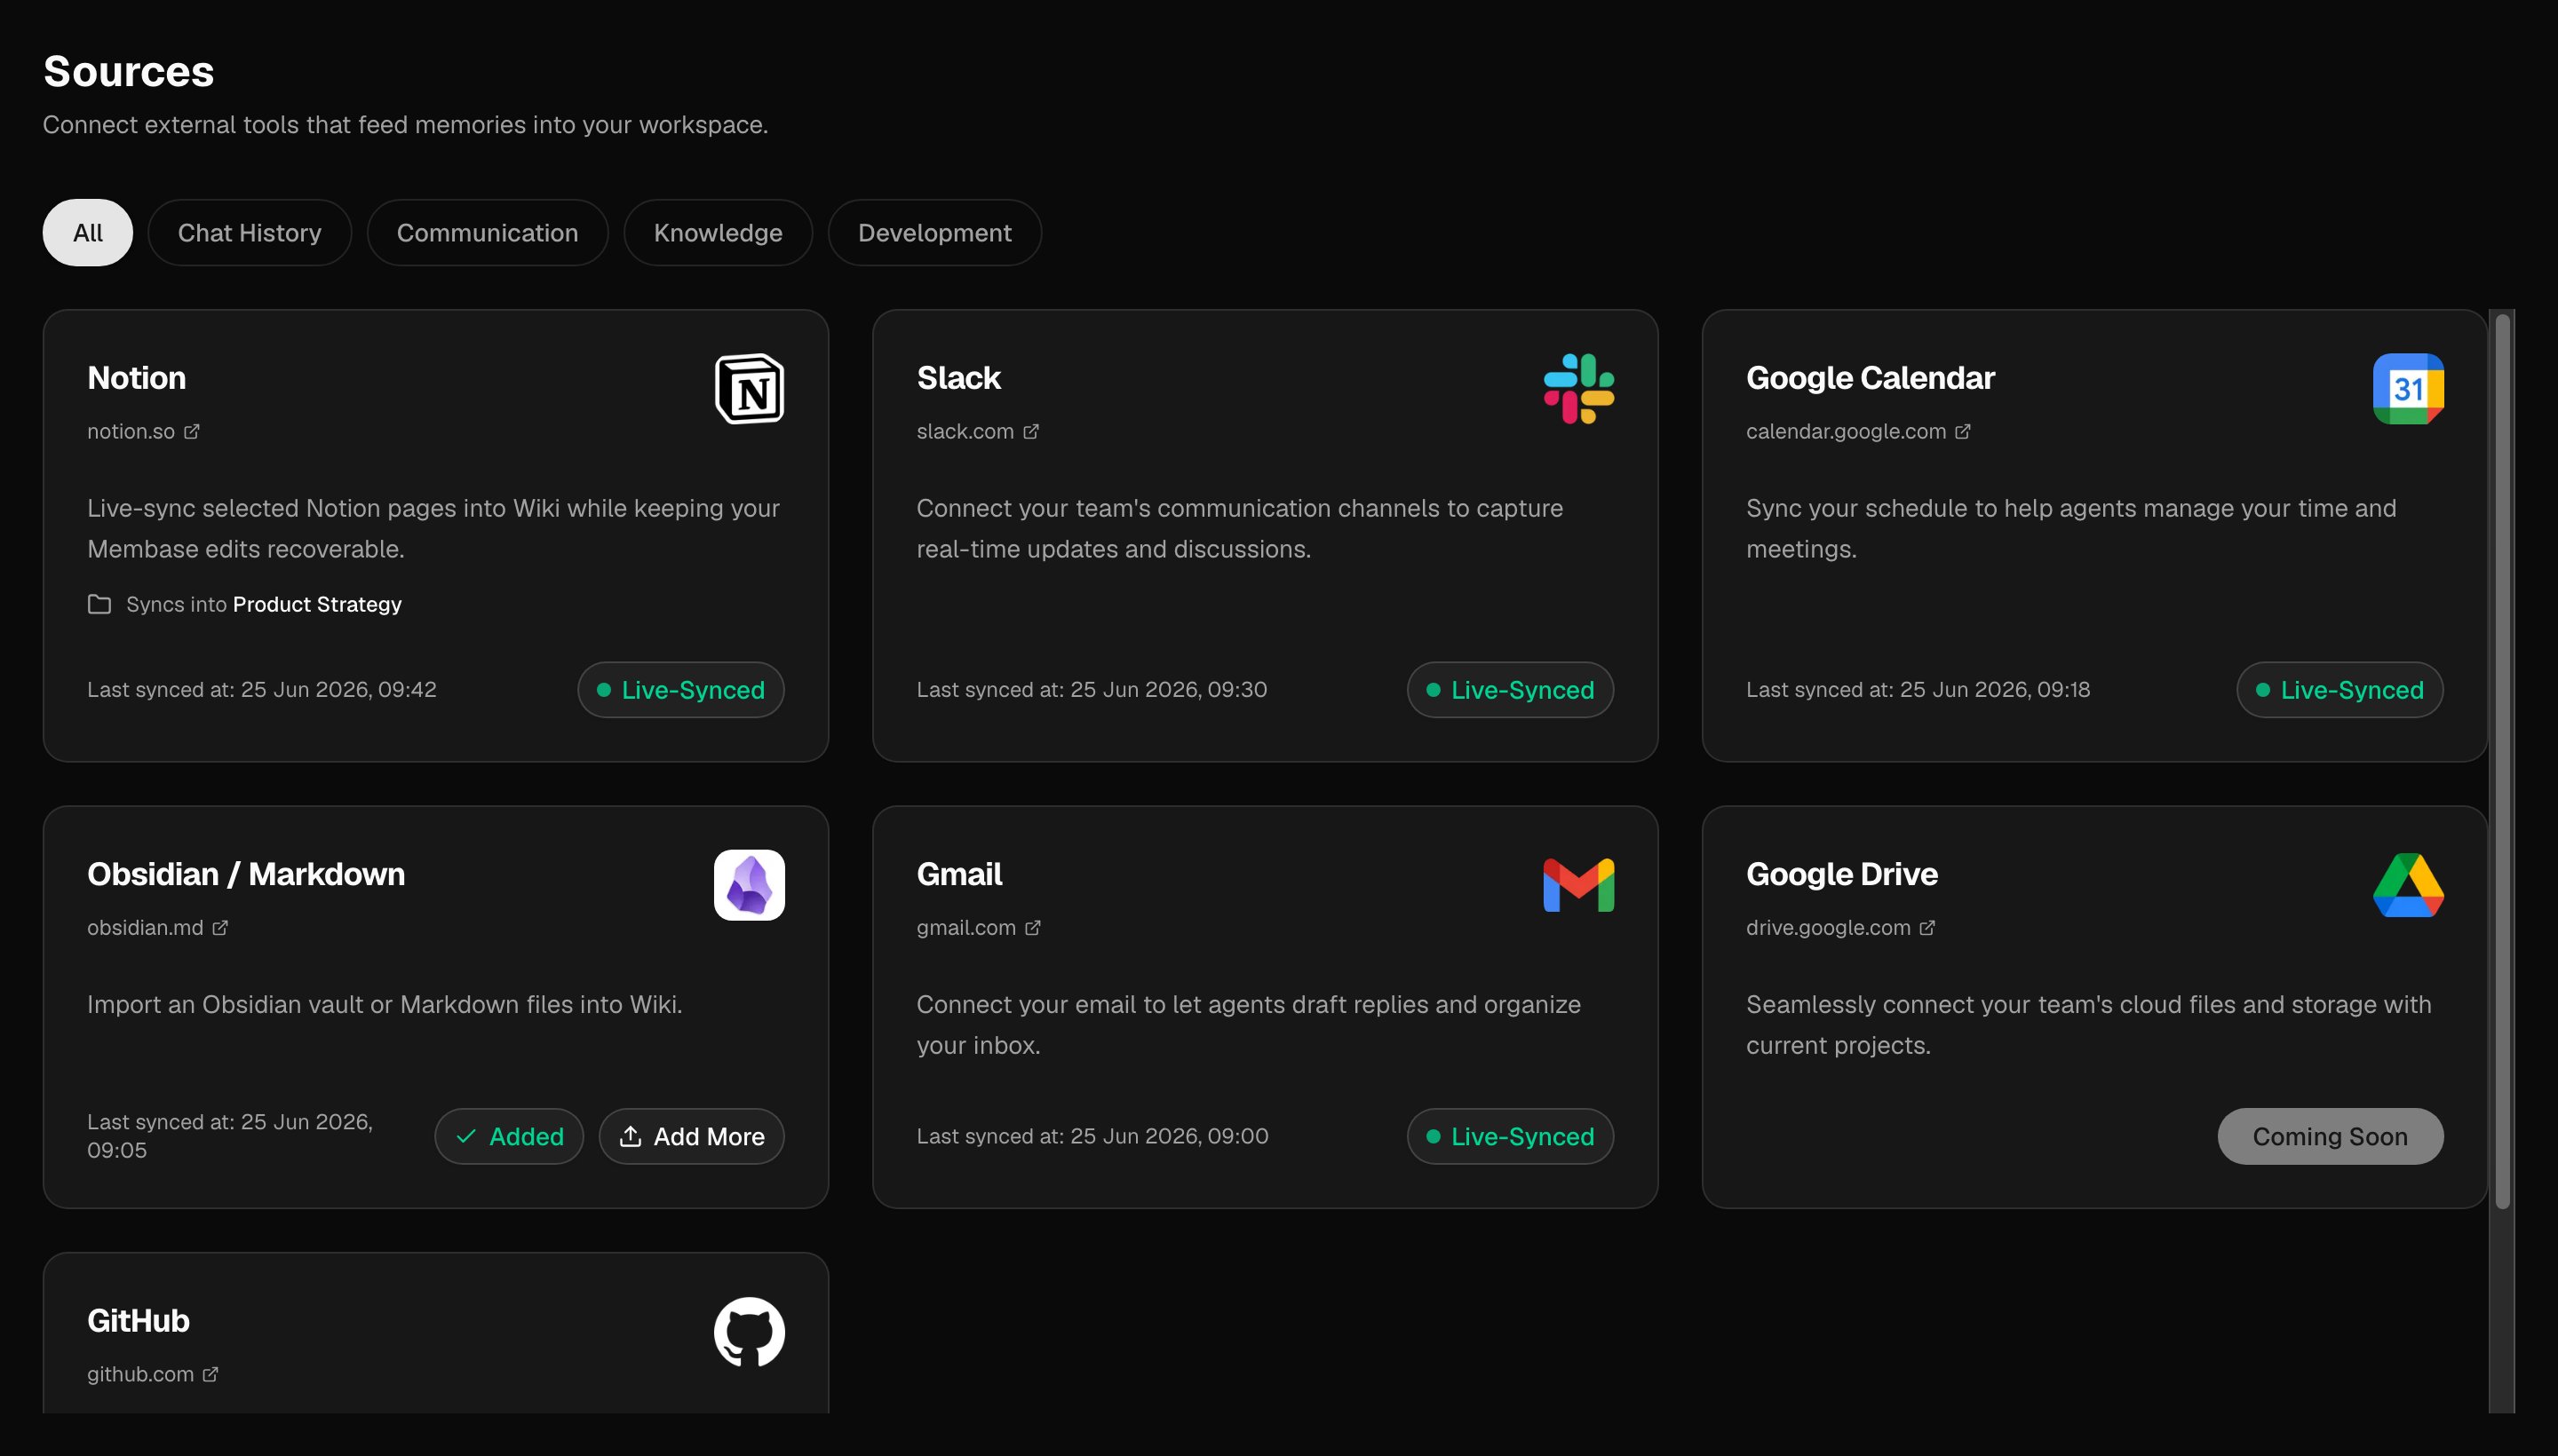
Task: Open external link icon beside calendar.google.com
Action: (x=1963, y=431)
